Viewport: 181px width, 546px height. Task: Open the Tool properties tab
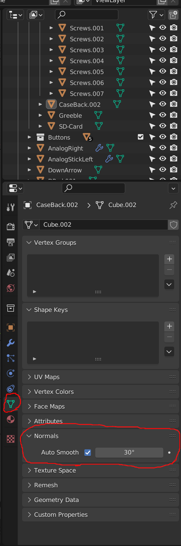tap(11, 207)
